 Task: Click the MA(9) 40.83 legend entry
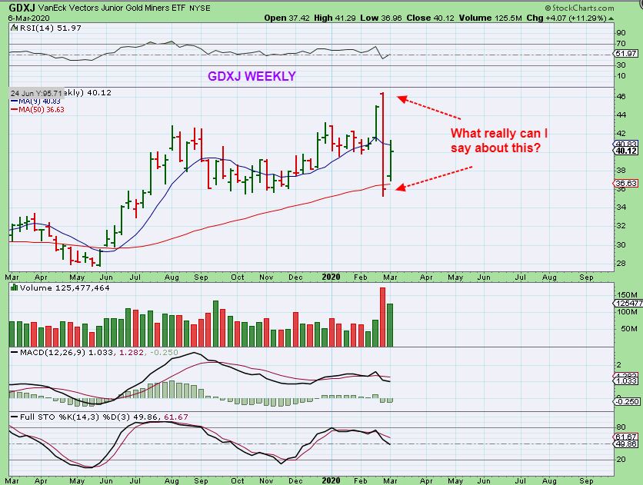(35, 101)
